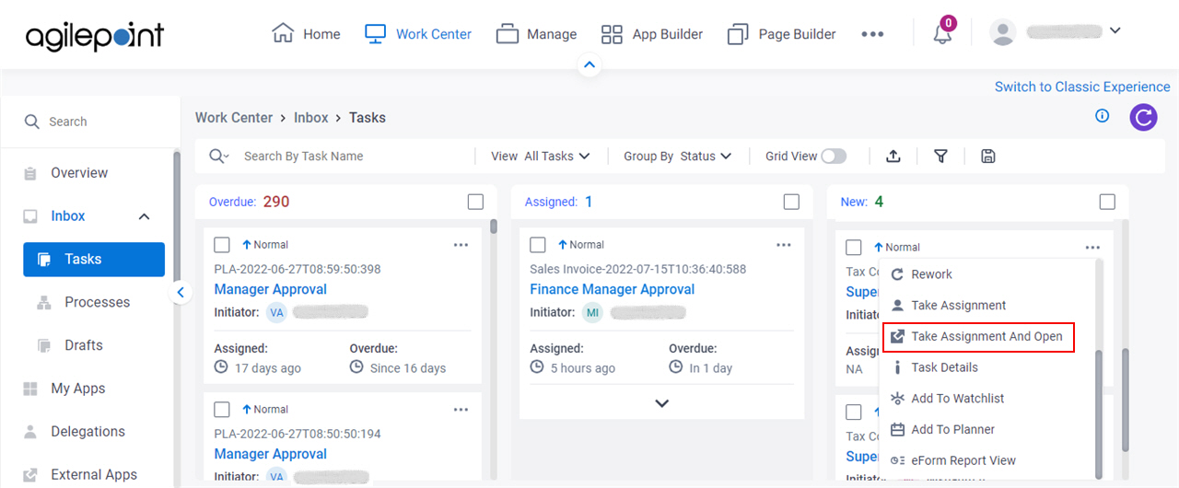Open External Apps in the sidebar
The height and width of the screenshot is (488, 1179).
point(94,475)
